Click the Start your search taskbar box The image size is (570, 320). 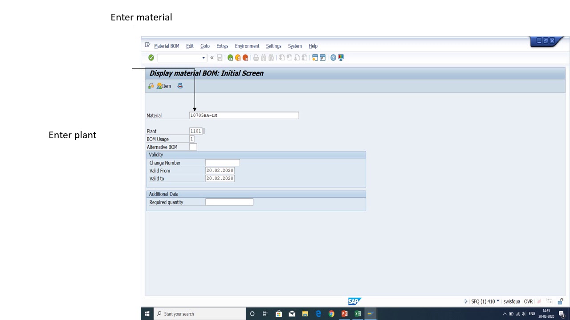click(199, 314)
